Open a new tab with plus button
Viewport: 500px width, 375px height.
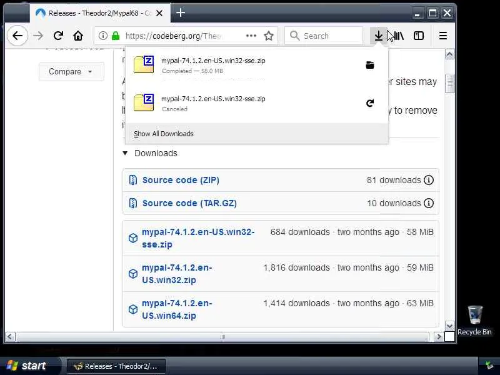[181, 12]
